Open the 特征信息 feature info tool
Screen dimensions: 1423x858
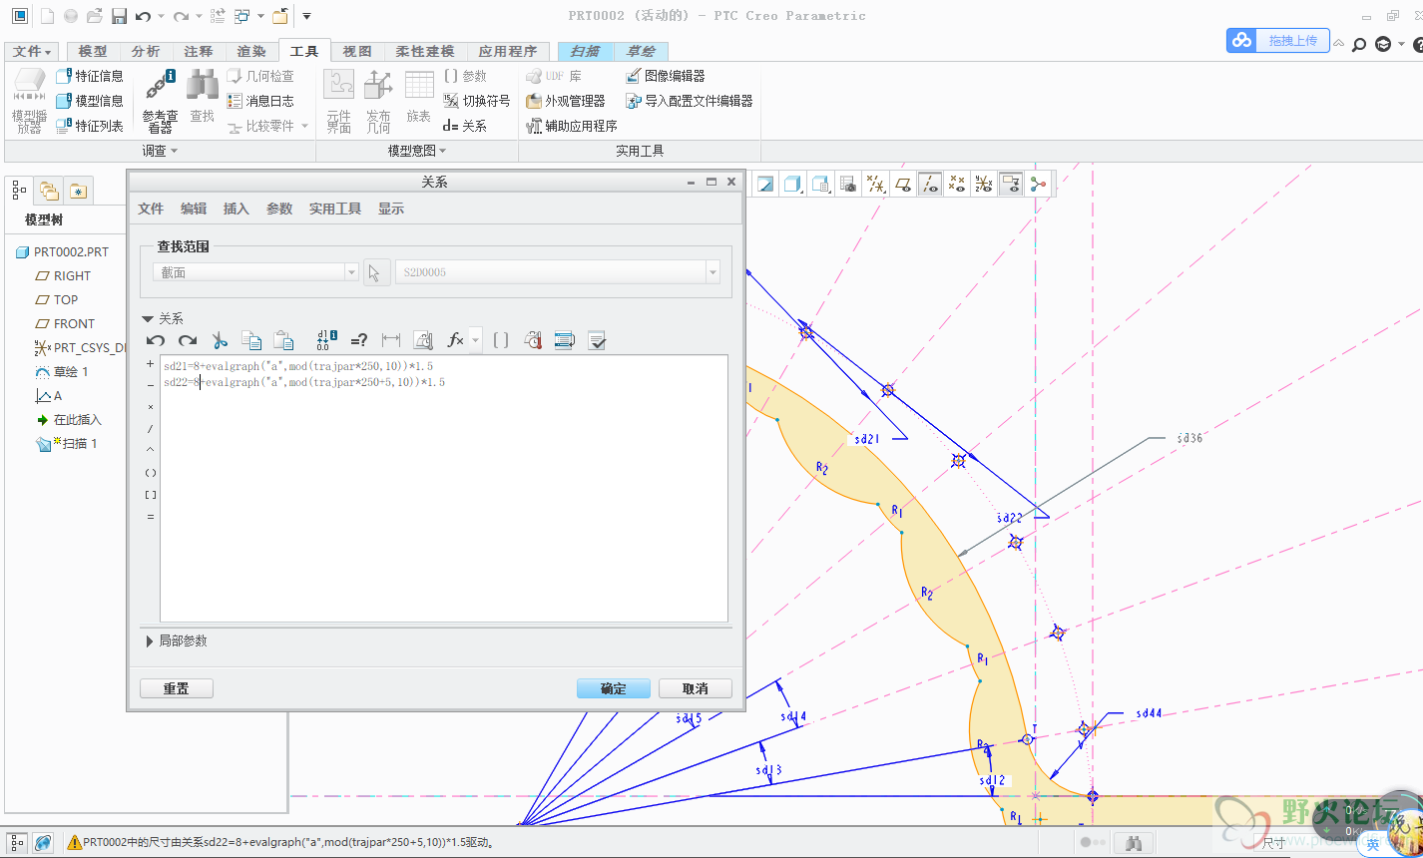tap(90, 76)
